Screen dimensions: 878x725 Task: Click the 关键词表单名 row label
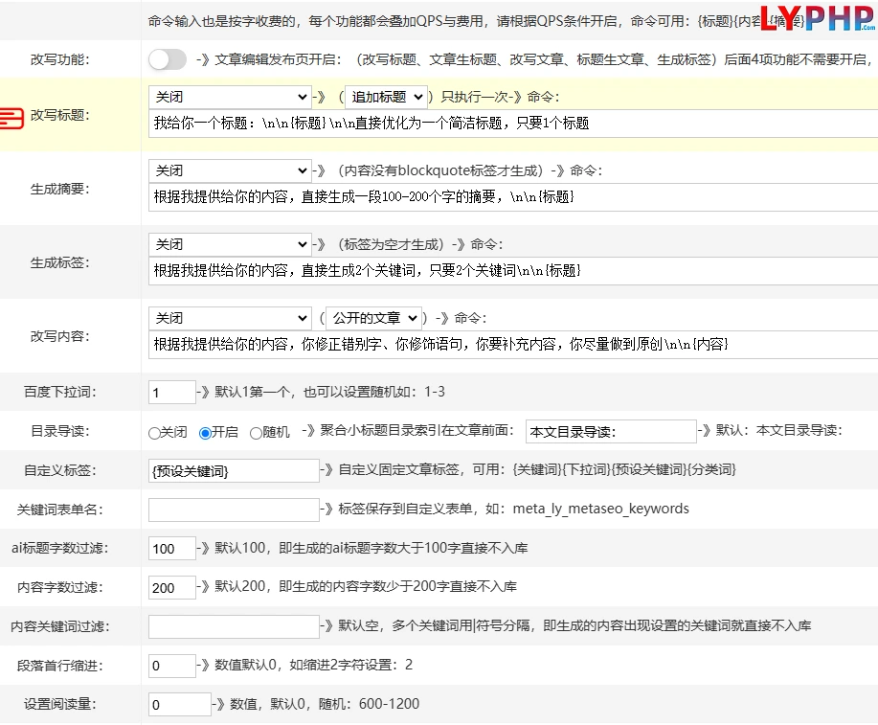click(x=60, y=510)
